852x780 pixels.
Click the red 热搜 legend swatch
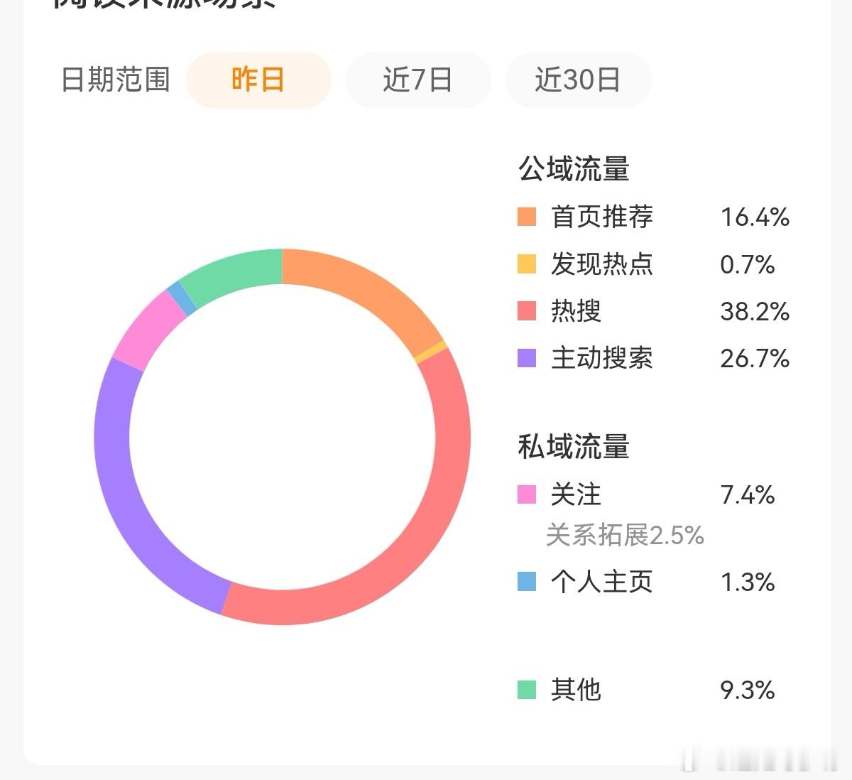click(x=526, y=311)
